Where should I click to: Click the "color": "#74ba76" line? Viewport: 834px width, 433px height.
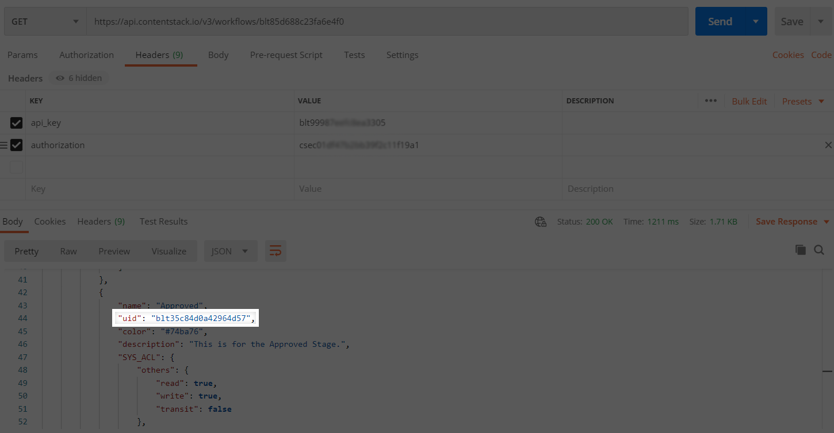point(162,331)
